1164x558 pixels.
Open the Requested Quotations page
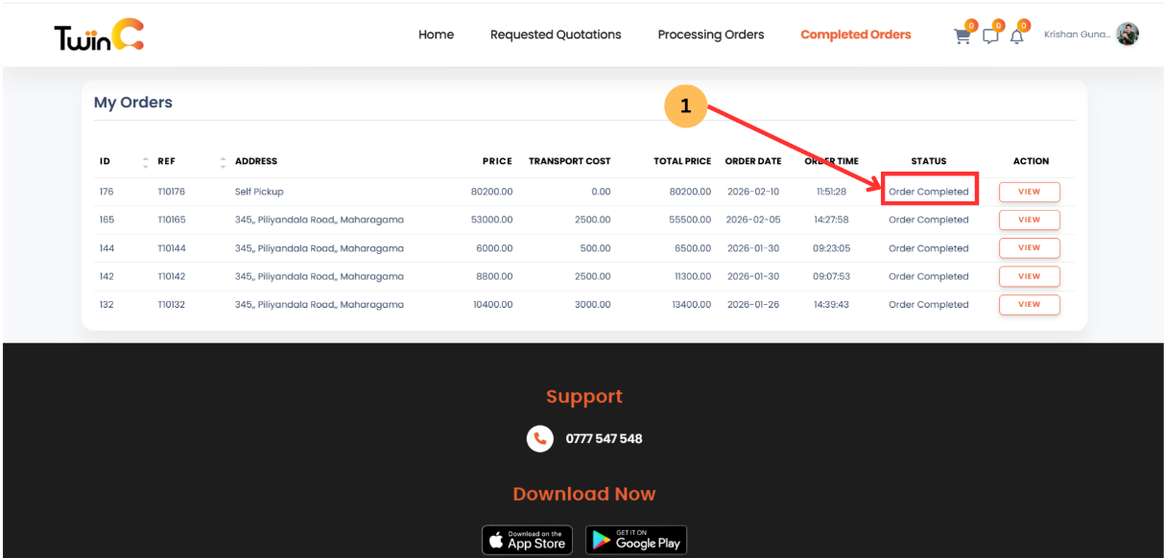tap(556, 35)
